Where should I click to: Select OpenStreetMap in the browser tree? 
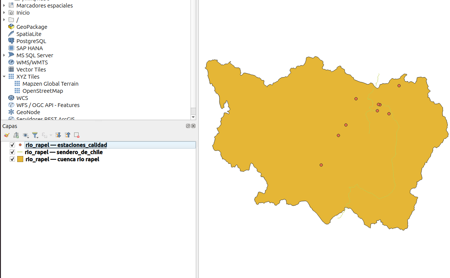tap(42, 91)
